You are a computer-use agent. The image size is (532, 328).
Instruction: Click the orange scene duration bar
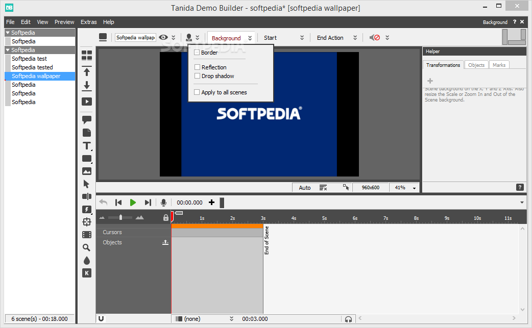[217, 225]
